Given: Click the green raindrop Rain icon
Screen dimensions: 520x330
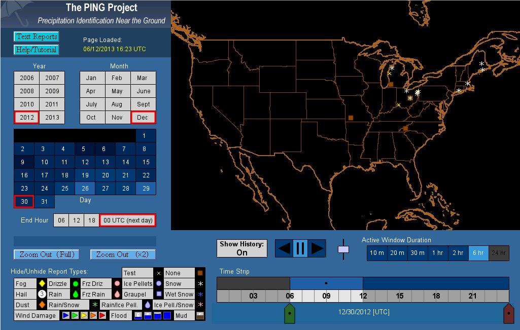Looking at the screenshot, I should coord(75,294).
